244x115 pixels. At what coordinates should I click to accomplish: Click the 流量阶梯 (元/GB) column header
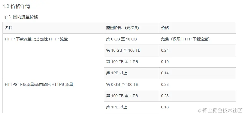tap(132, 28)
